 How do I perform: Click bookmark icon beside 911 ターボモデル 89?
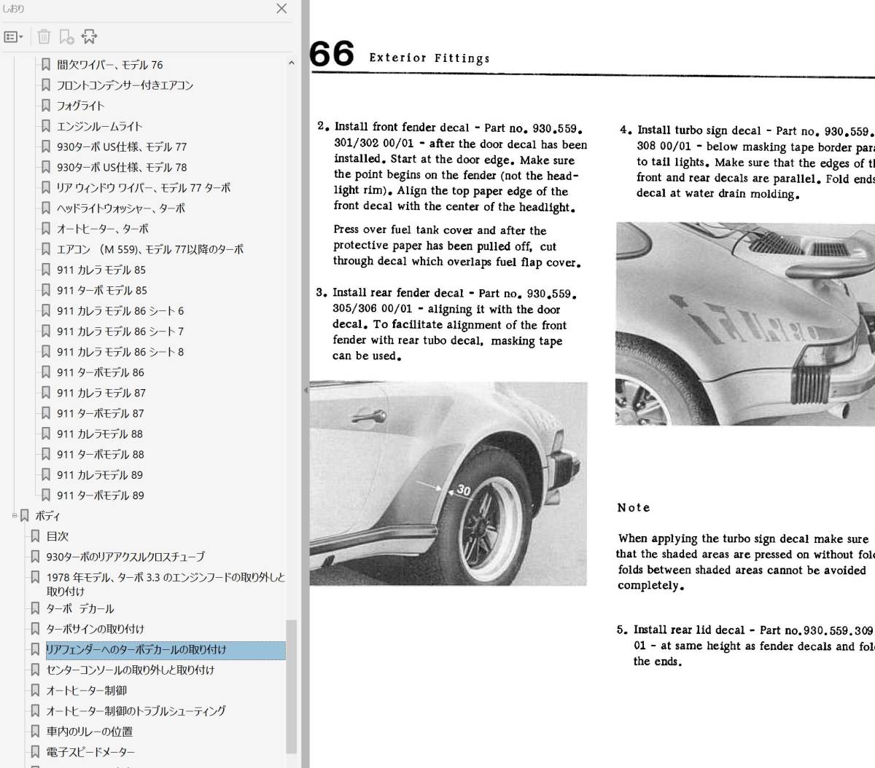pyautogui.click(x=46, y=495)
